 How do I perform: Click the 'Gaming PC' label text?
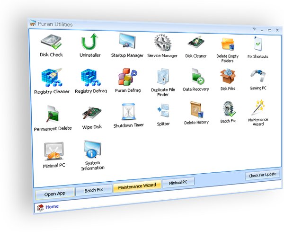pyautogui.click(x=258, y=88)
